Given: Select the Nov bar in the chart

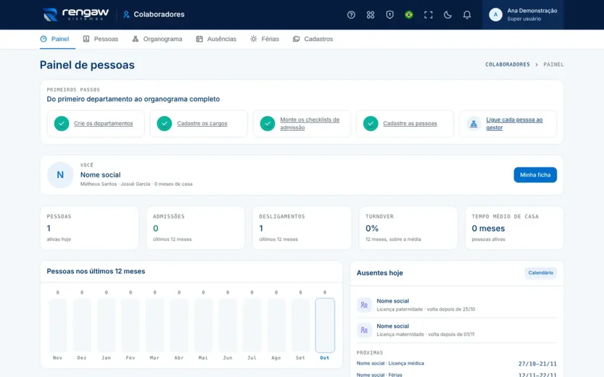Looking at the screenshot, I should pos(58,325).
